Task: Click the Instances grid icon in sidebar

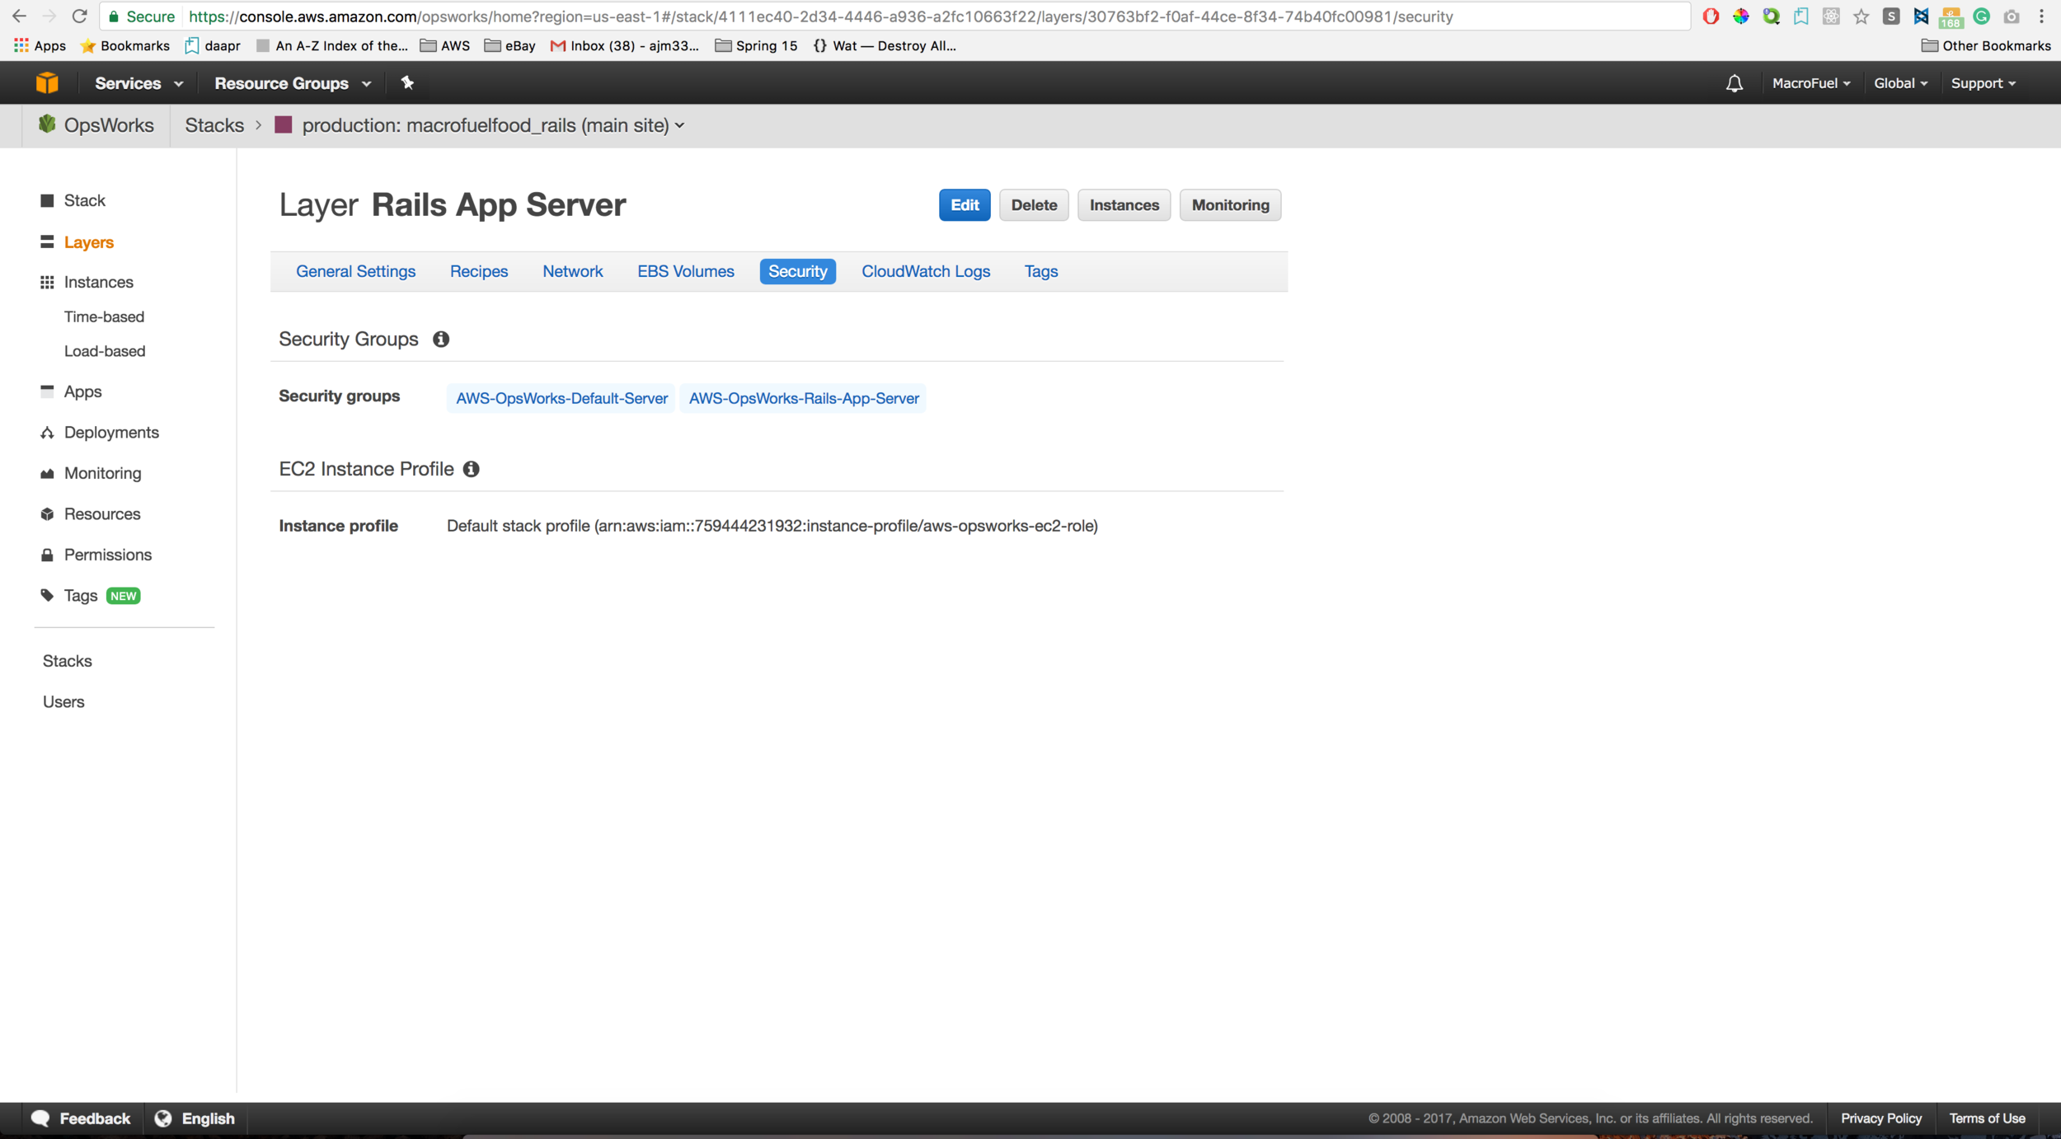Action: [47, 282]
